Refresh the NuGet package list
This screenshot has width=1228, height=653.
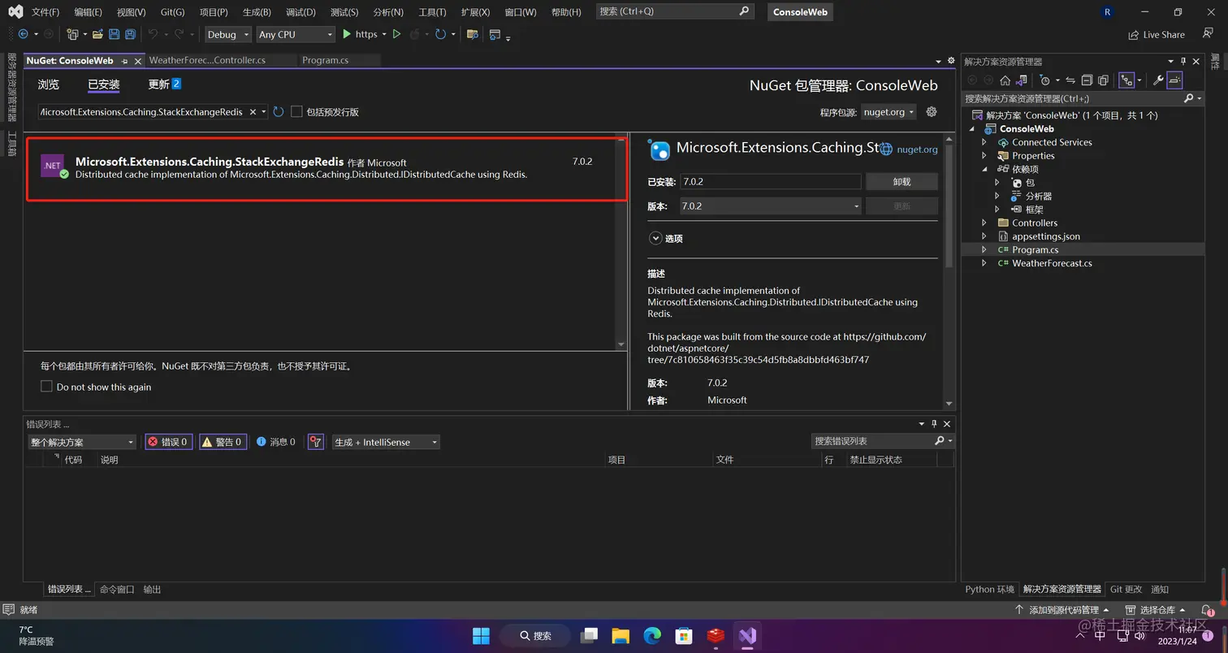tap(279, 112)
